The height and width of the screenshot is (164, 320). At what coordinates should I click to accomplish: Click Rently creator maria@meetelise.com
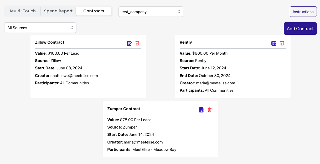[x=216, y=83]
